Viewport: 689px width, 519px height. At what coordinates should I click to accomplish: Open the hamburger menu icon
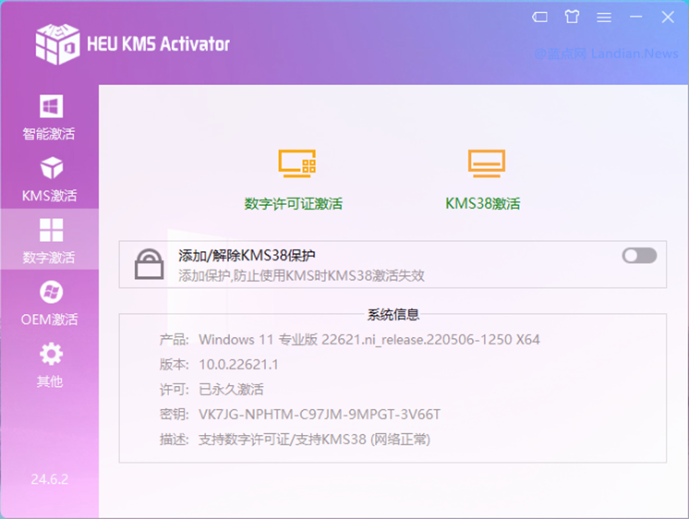pos(604,18)
